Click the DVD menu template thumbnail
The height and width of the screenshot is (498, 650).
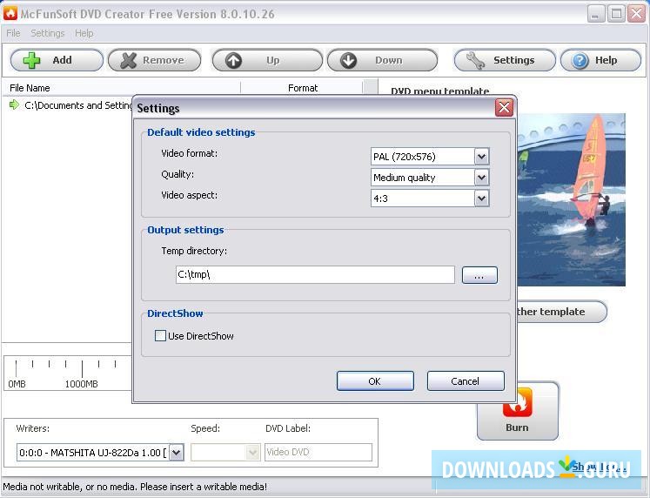[571, 199]
